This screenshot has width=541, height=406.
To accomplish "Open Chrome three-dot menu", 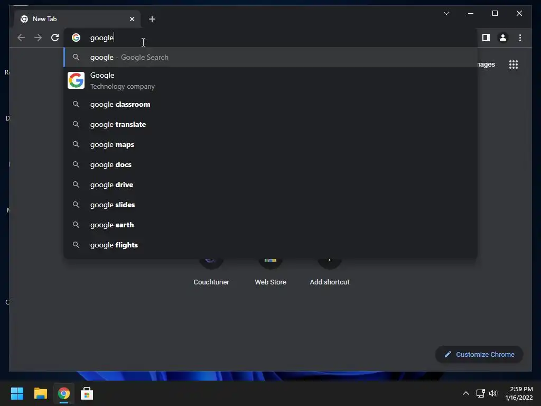I will pyautogui.click(x=520, y=38).
